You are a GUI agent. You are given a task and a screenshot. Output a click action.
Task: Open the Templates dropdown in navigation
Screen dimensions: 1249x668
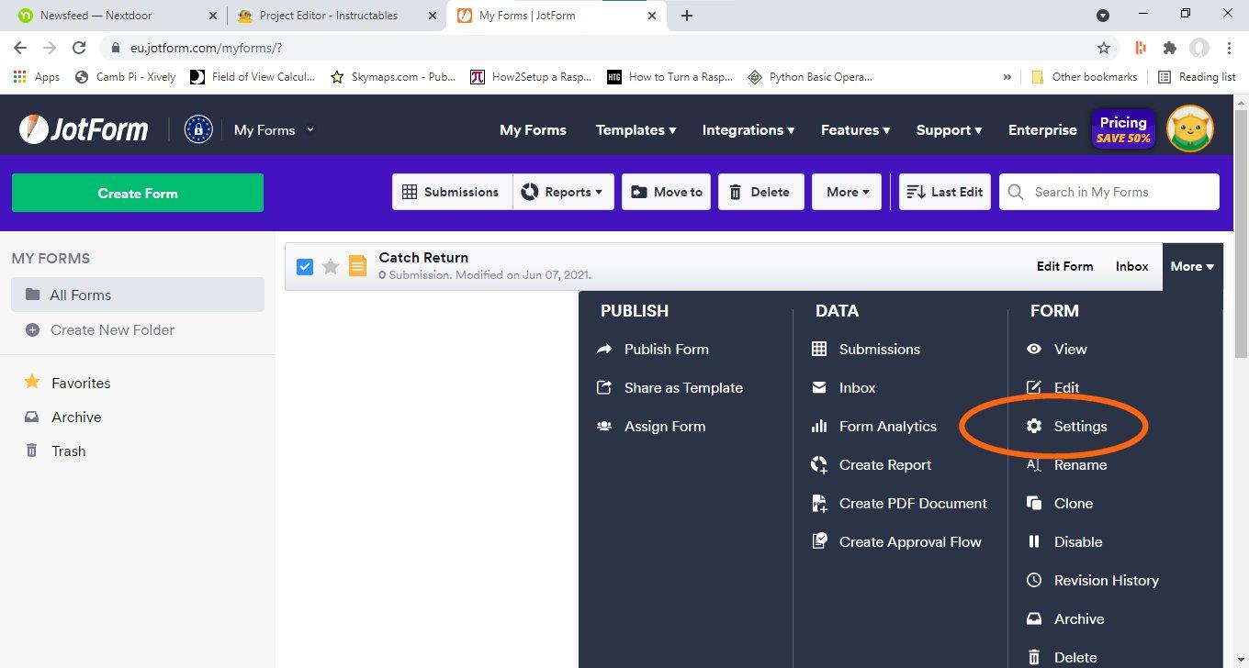point(636,130)
